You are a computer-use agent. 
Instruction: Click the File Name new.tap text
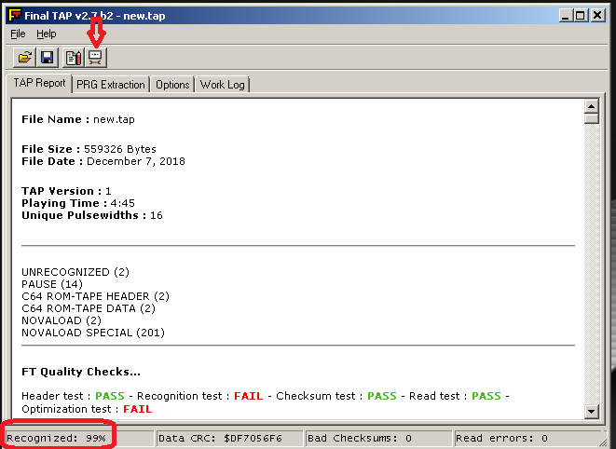click(78, 119)
